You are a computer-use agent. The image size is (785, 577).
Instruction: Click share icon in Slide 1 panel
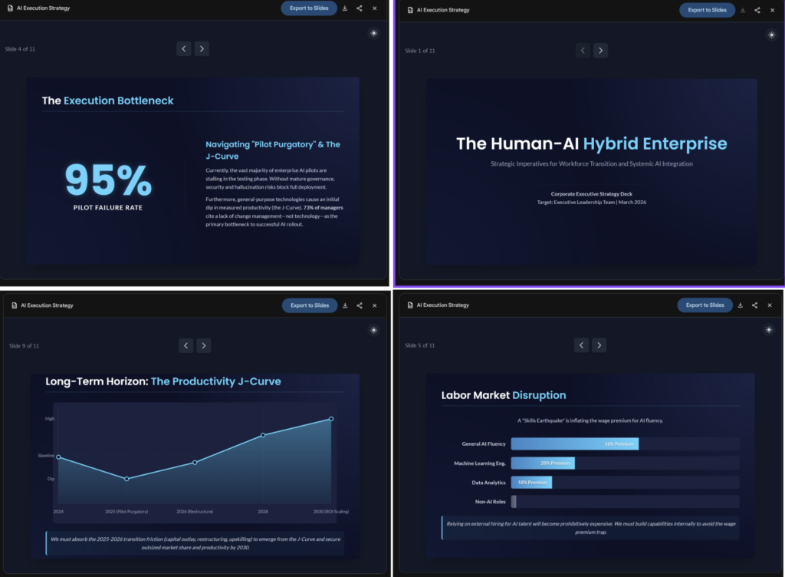[757, 10]
